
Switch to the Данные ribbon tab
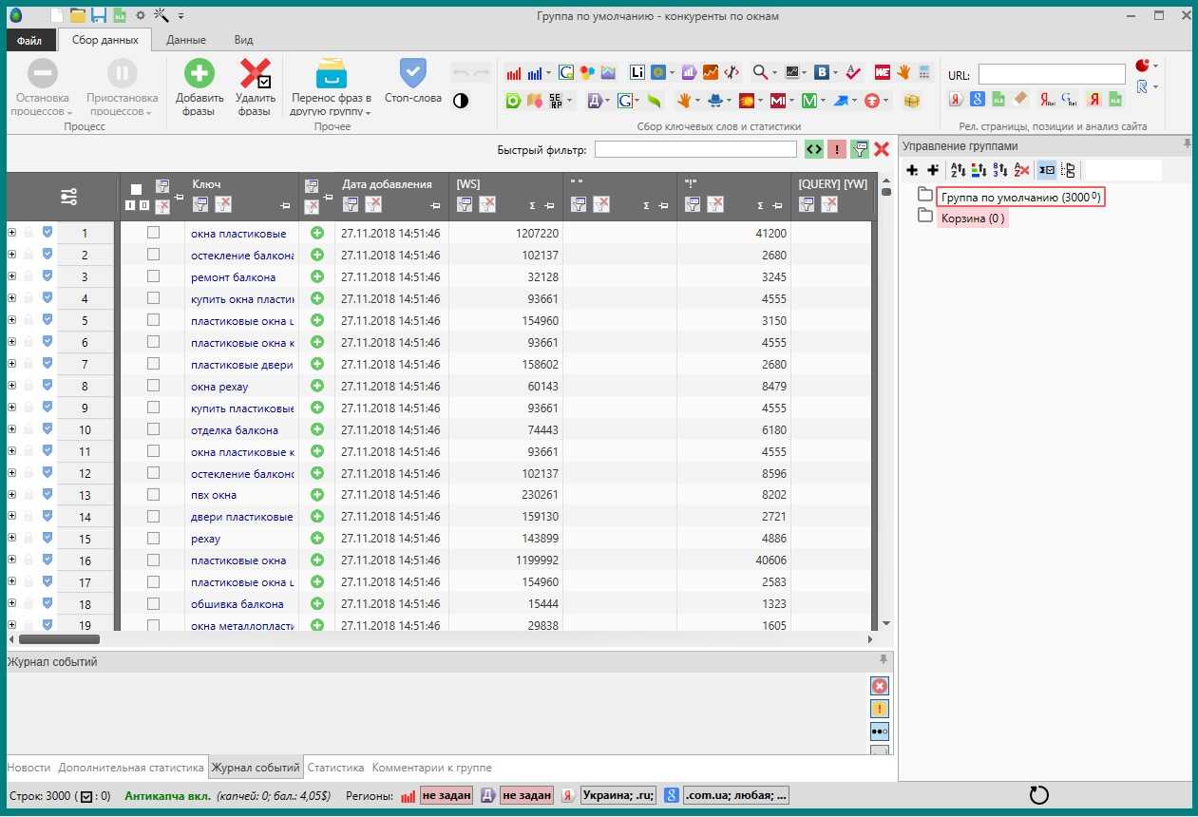pyautogui.click(x=186, y=40)
